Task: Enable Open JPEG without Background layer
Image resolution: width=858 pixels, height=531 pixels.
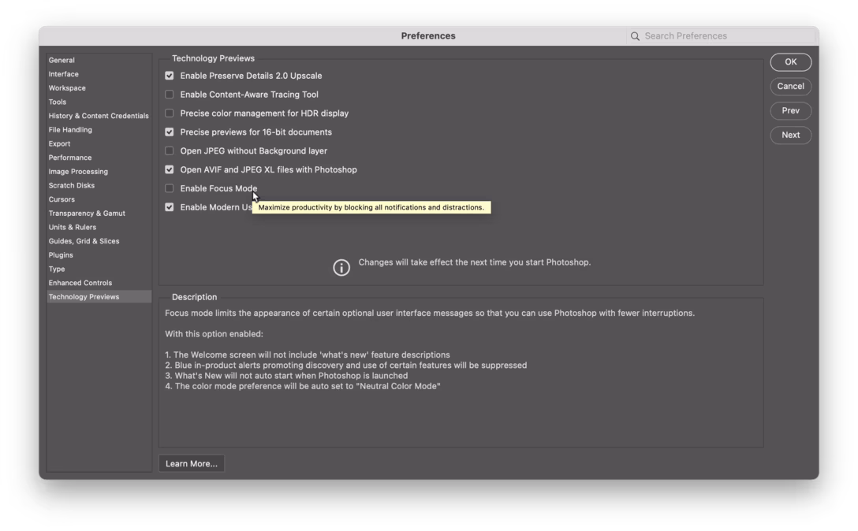Action: (x=170, y=151)
